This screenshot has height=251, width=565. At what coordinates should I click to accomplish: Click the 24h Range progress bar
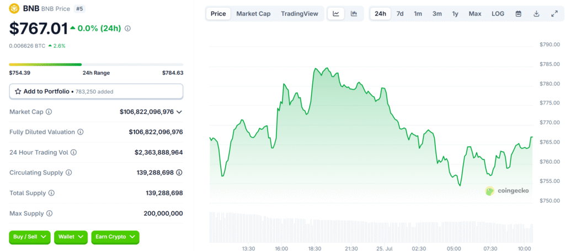(96, 64)
